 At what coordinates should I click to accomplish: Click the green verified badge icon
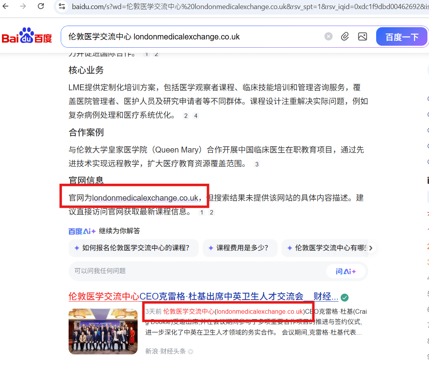click(345, 297)
